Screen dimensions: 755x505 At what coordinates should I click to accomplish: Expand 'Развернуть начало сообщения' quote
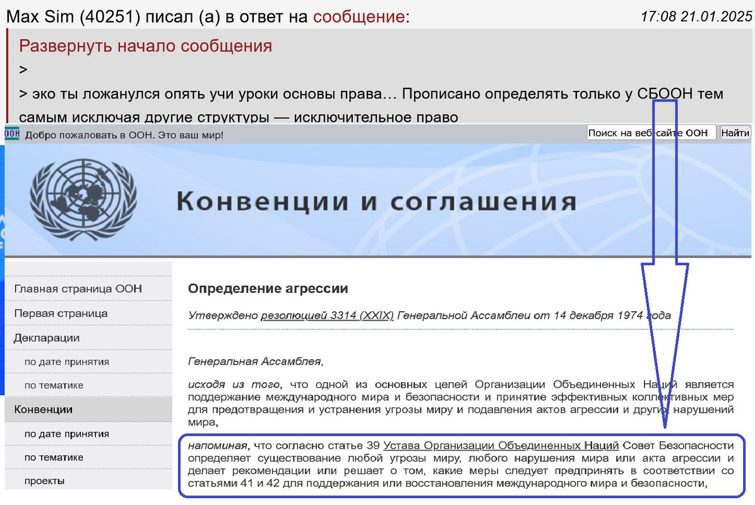click(145, 46)
